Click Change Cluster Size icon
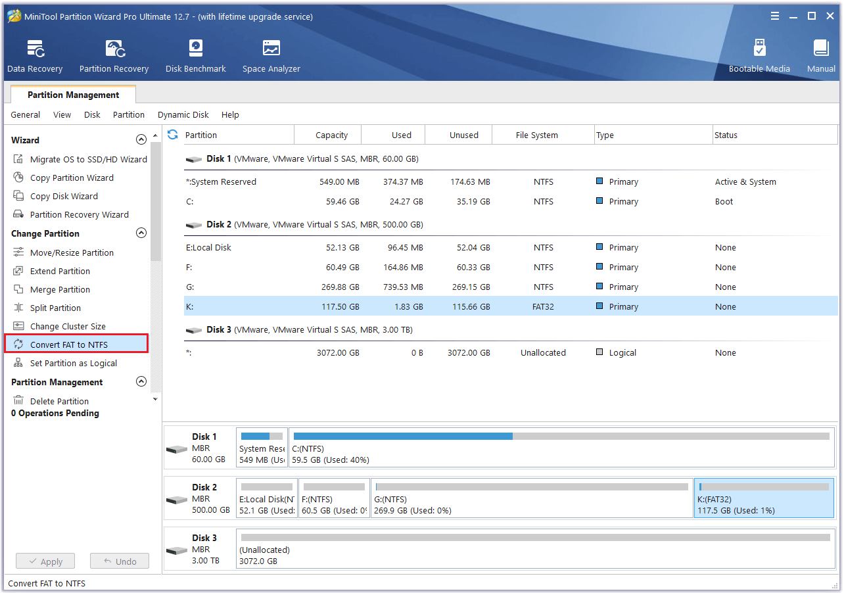The width and height of the screenshot is (844, 593). [18, 326]
